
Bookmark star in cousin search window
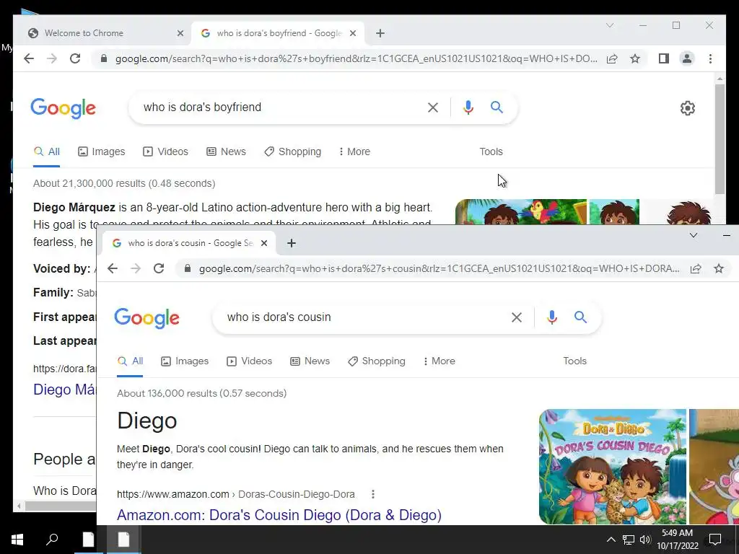tap(719, 268)
